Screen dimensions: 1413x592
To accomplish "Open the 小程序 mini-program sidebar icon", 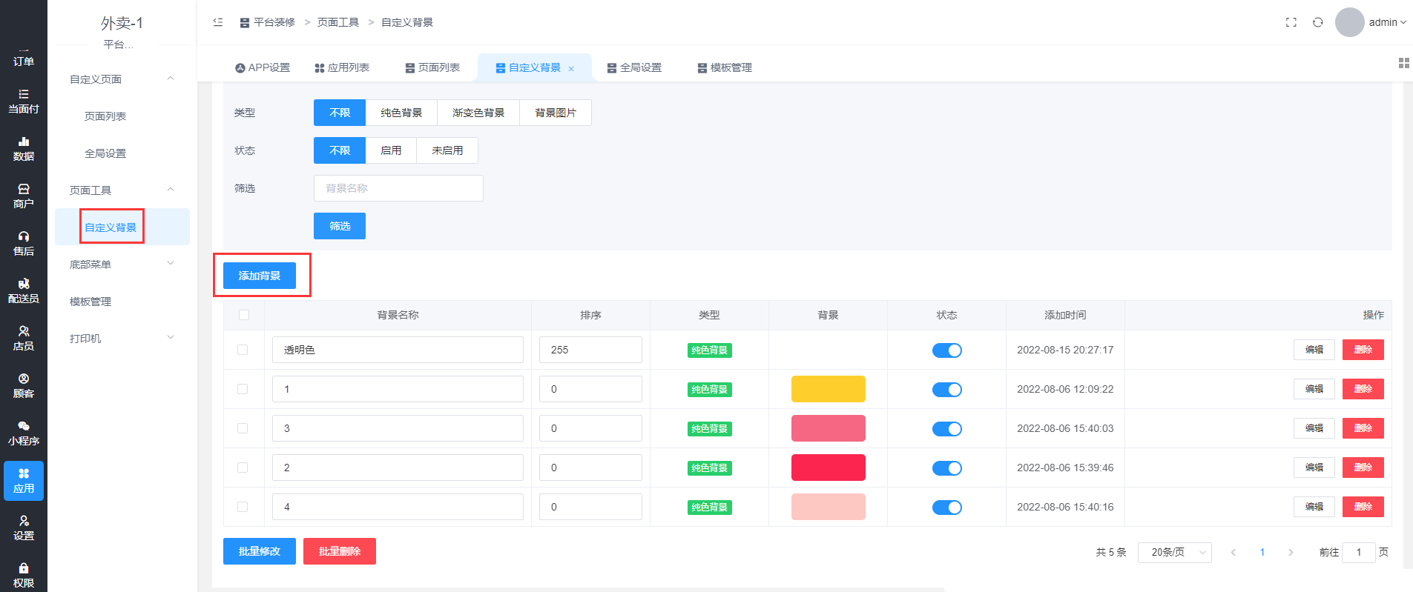I will pyautogui.click(x=24, y=433).
